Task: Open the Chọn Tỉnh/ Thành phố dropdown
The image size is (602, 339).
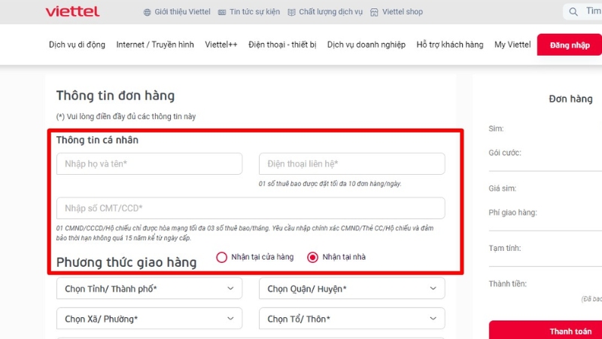Action: pos(149,289)
